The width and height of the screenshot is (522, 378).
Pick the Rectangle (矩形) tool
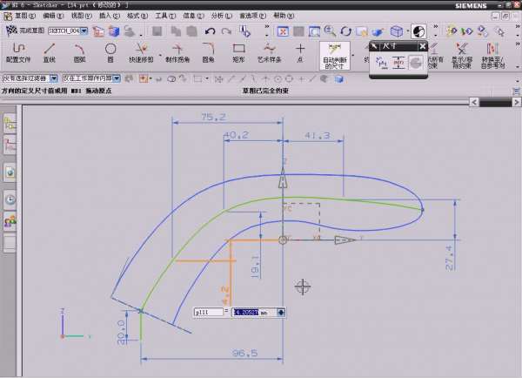coord(239,52)
